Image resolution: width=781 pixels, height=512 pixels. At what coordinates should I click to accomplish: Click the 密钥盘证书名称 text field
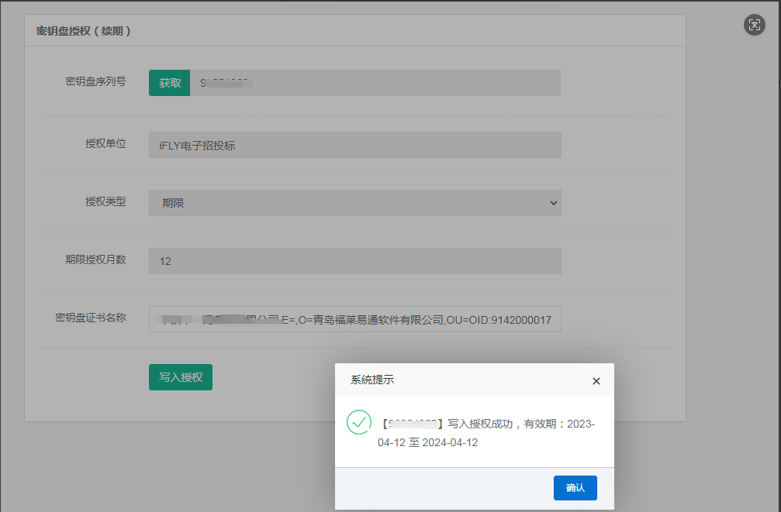(354, 319)
